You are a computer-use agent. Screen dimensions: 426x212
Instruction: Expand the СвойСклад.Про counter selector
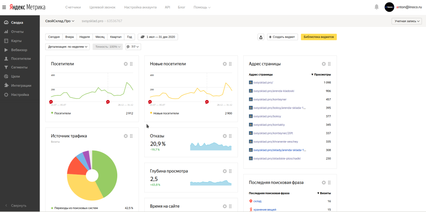point(60,21)
